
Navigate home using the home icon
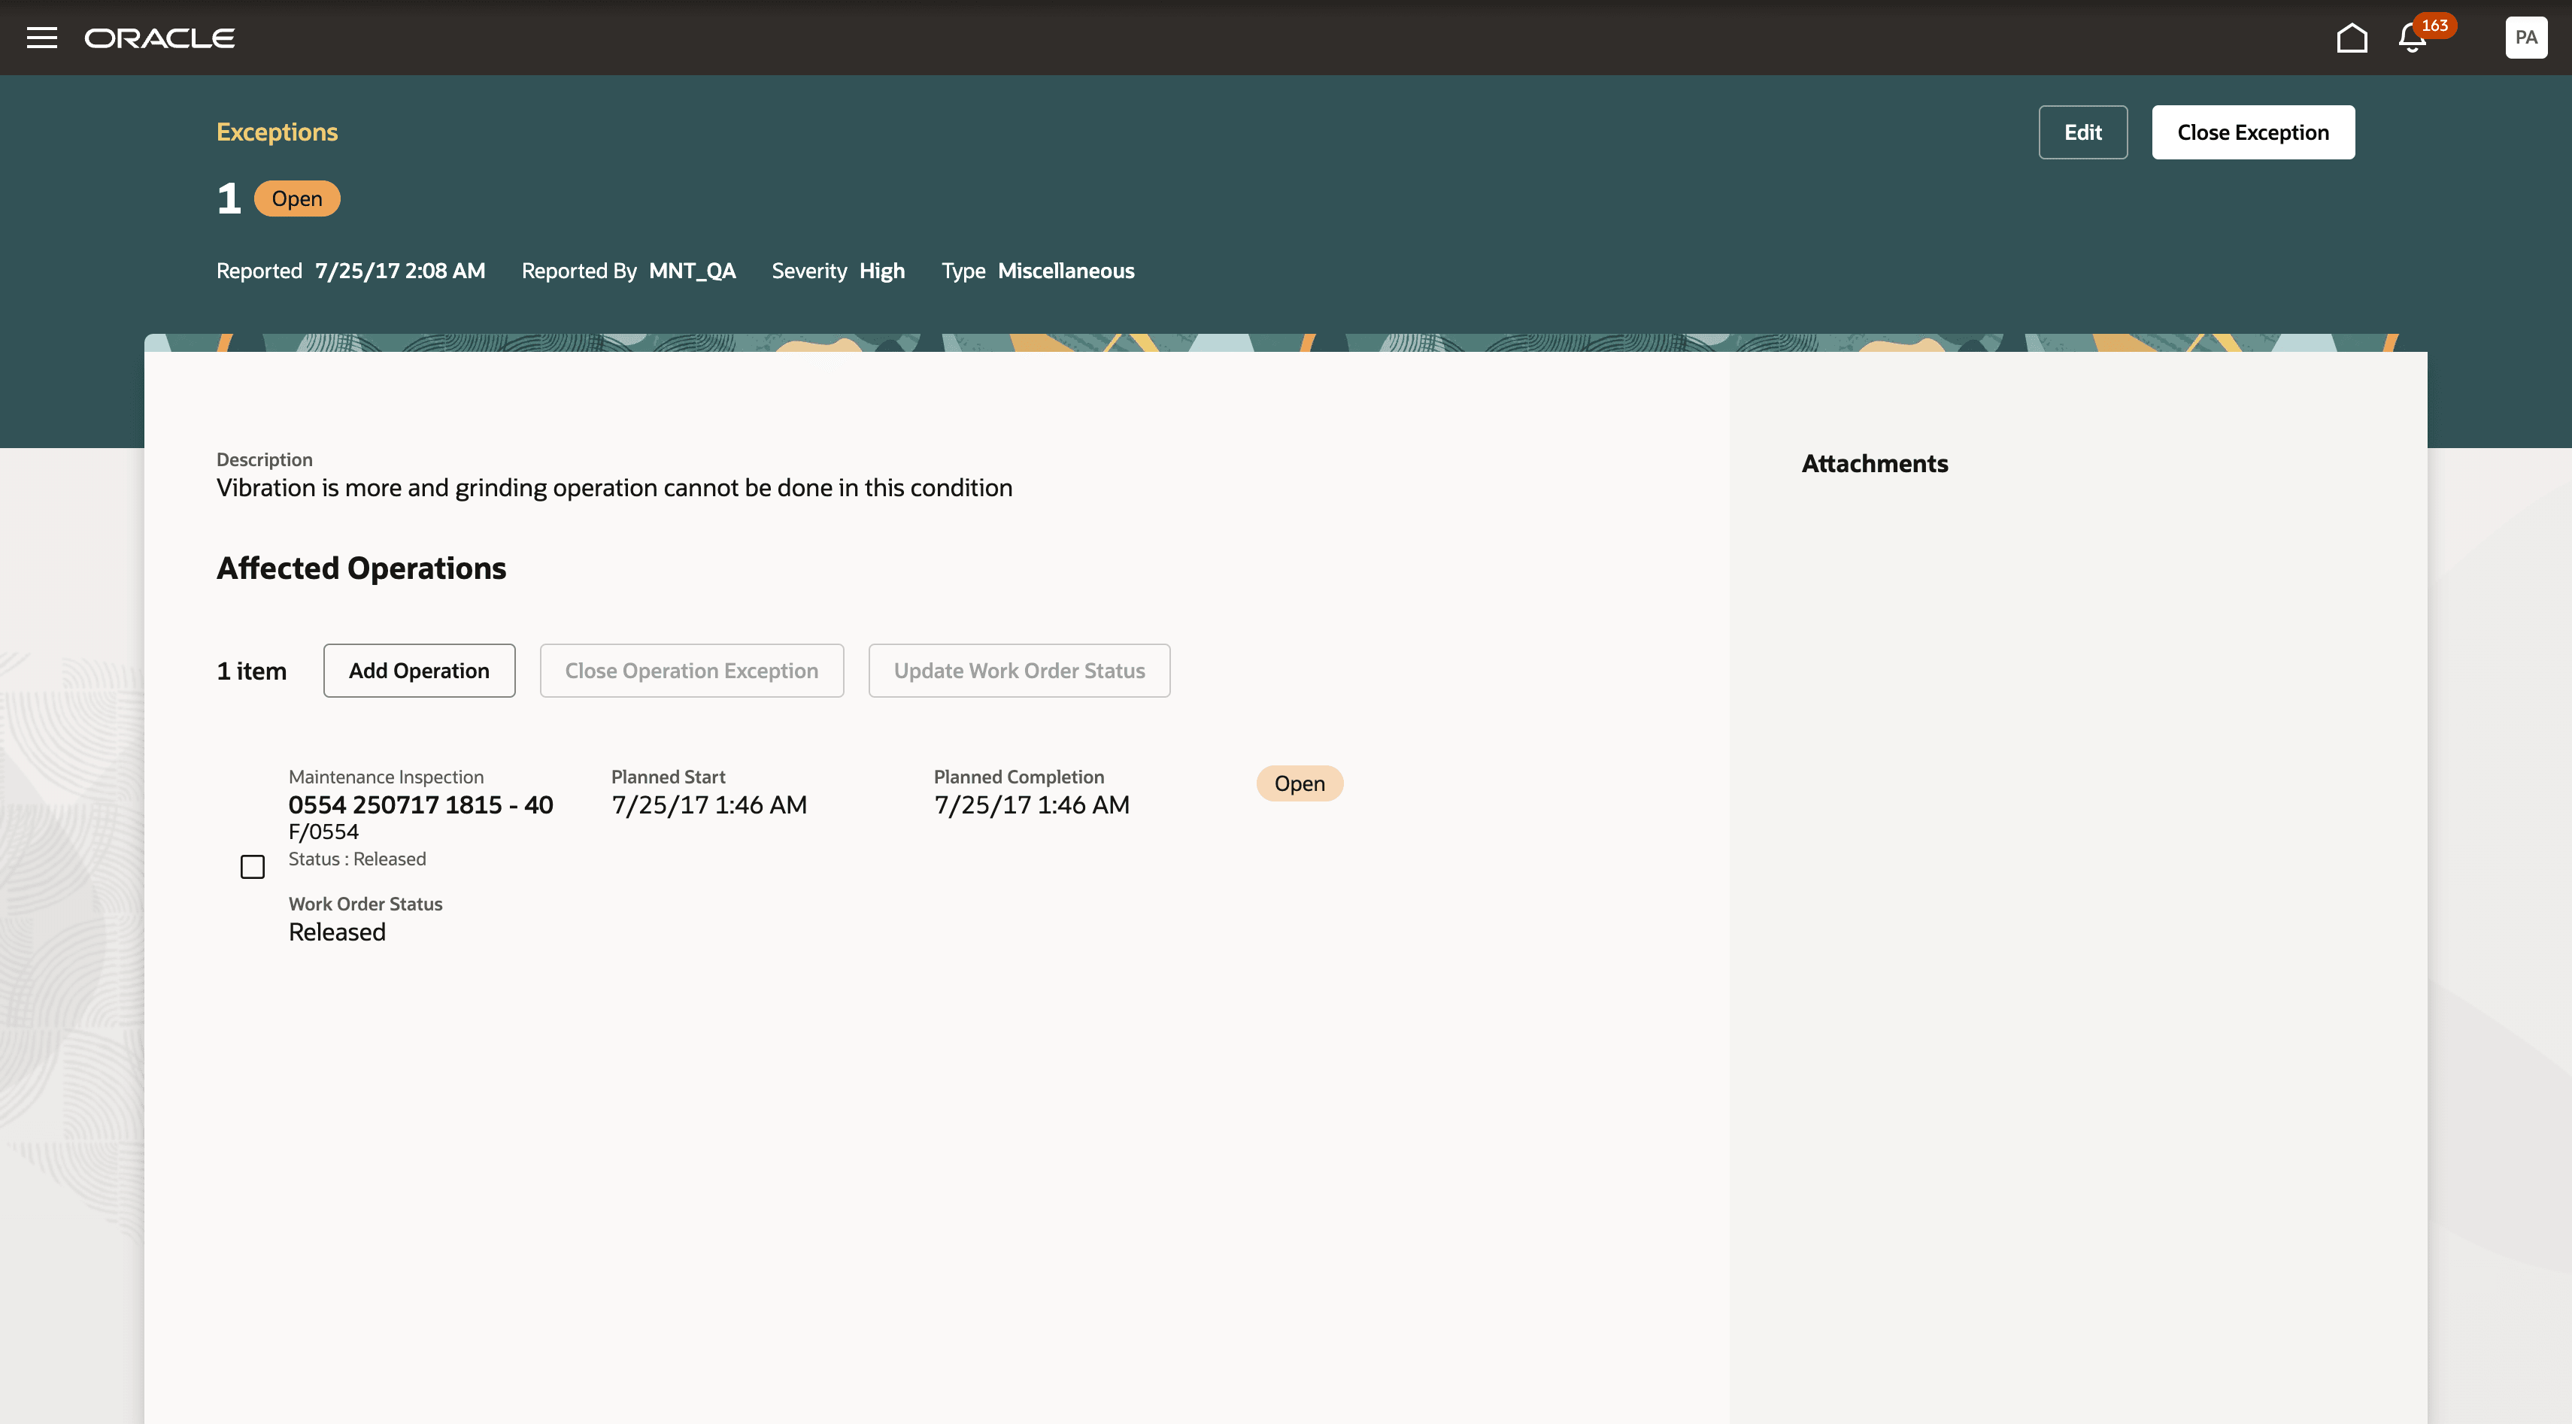tap(2352, 38)
